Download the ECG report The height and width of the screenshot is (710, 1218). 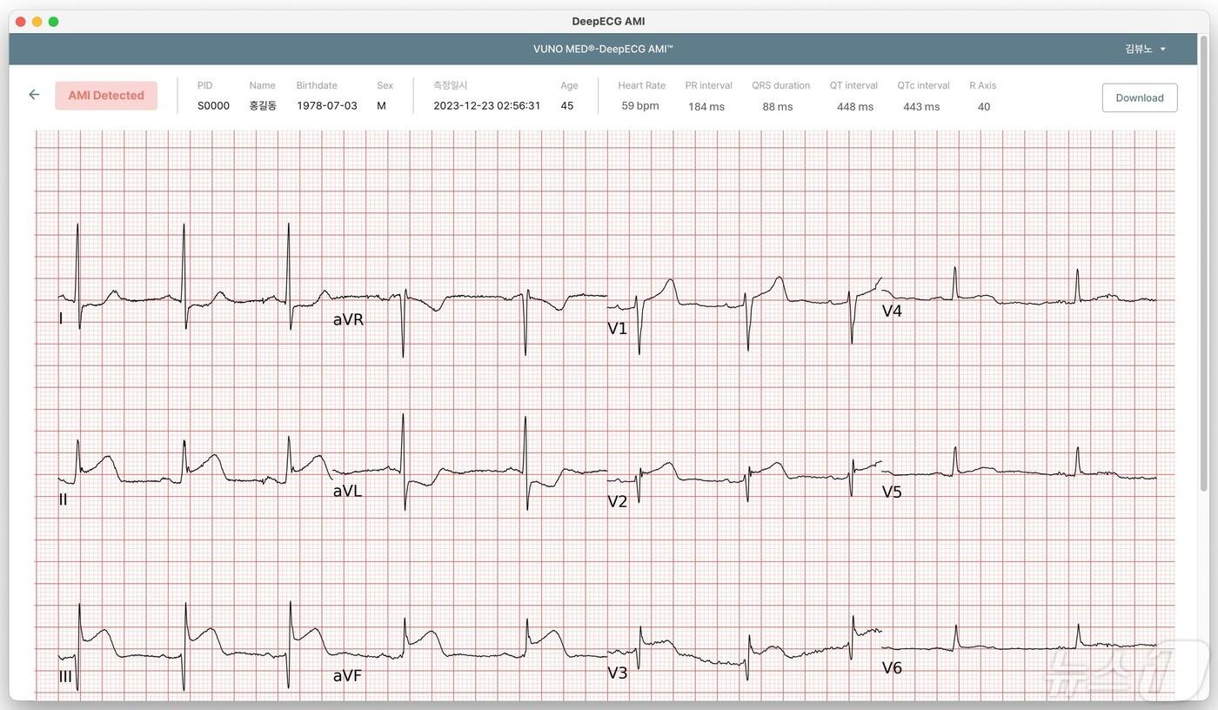[x=1139, y=97]
